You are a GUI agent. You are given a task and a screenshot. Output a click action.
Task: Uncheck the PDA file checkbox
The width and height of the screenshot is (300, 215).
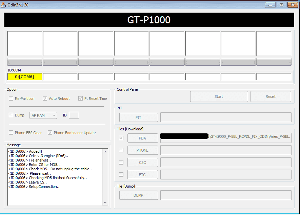121,138
